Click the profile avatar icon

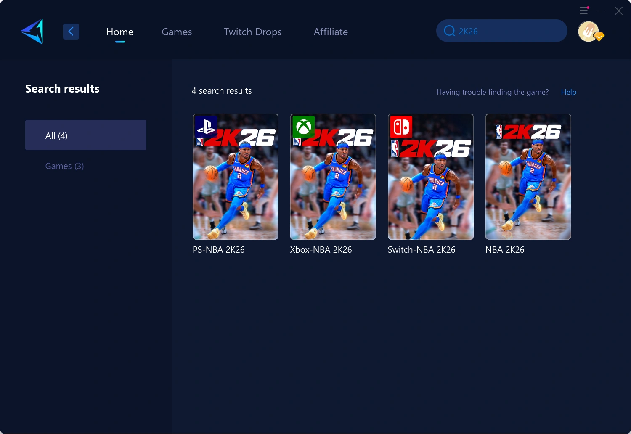click(x=588, y=31)
